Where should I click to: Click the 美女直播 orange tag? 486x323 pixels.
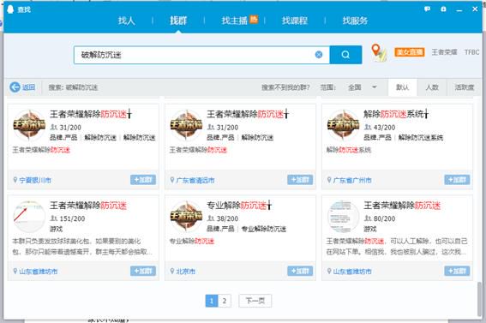410,52
